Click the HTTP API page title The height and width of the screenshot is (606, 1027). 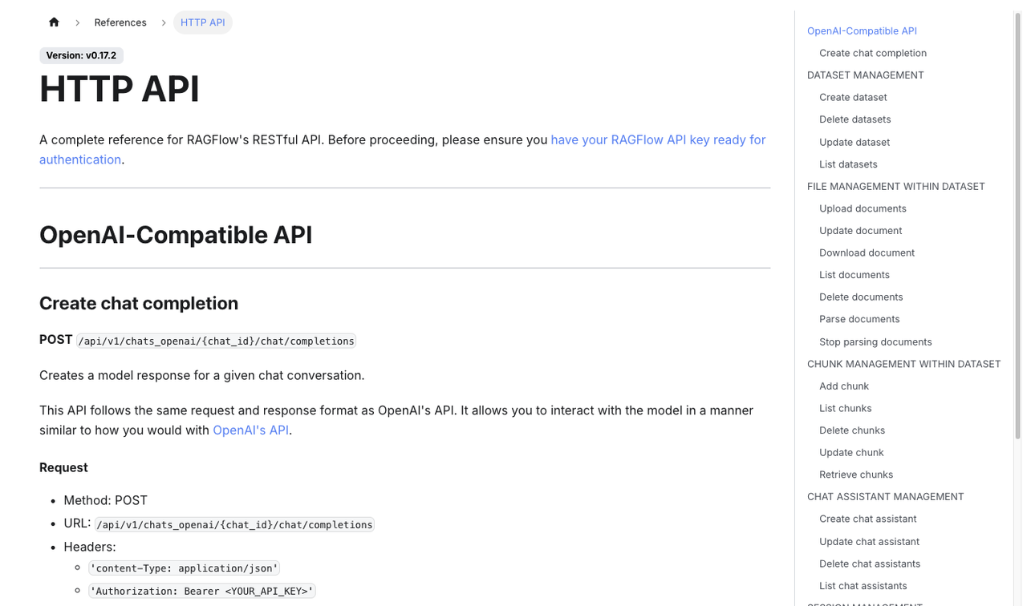120,88
